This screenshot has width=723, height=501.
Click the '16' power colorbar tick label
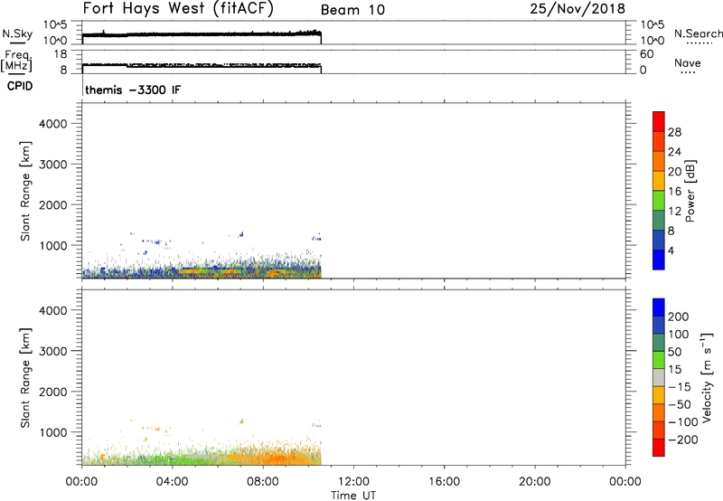click(674, 192)
